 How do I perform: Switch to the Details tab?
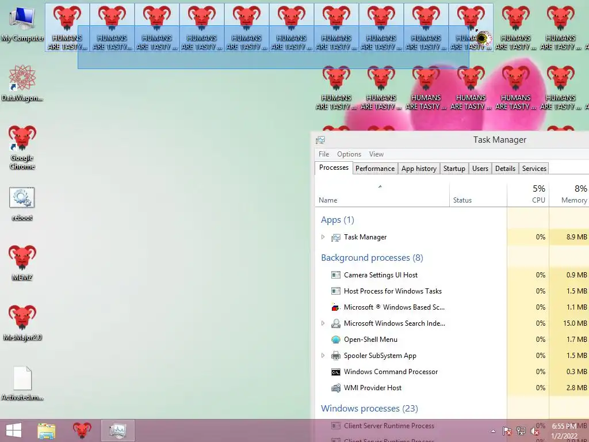(505, 169)
